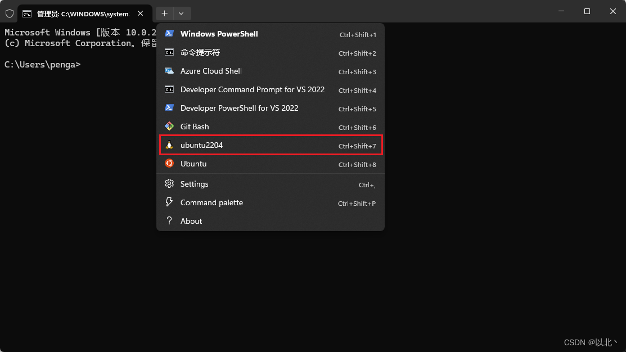Viewport: 626px width, 352px height.
Task: Click the Ctrl+Shift+3 shortcut label
Action: click(357, 72)
